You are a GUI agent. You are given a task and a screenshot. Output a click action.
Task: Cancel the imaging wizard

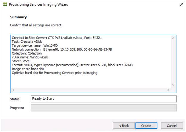coord(171,125)
